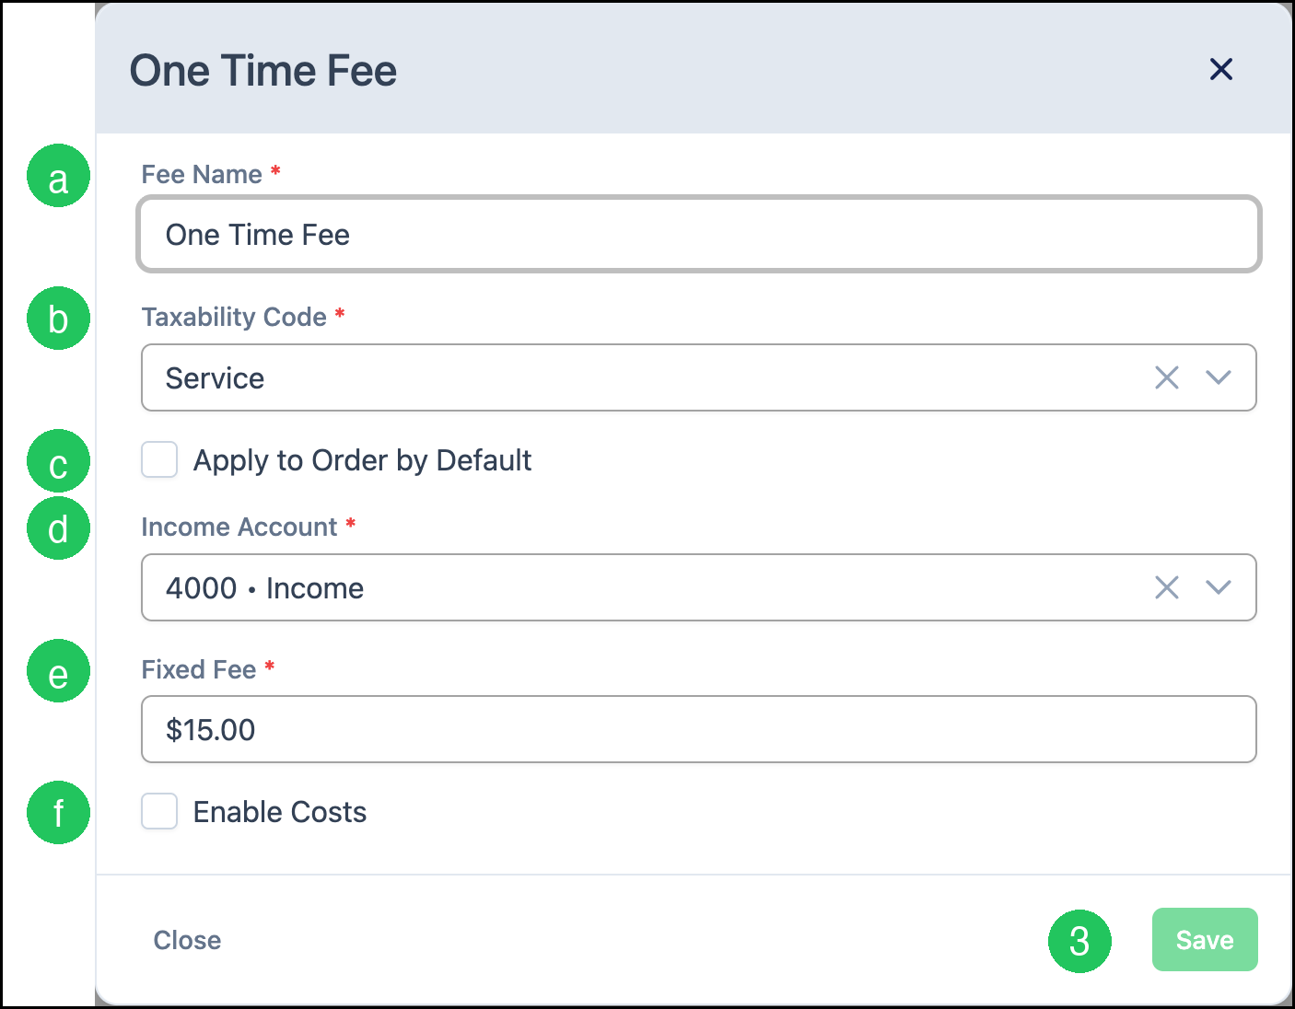Expand the Income Account dropdown arrow
This screenshot has height=1009, width=1295.
click(1218, 587)
